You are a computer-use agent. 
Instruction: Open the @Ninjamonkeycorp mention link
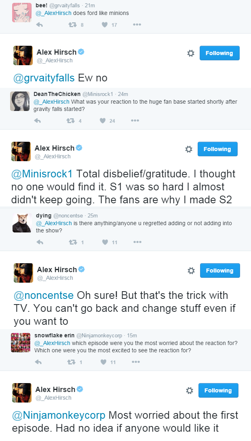[59, 415]
